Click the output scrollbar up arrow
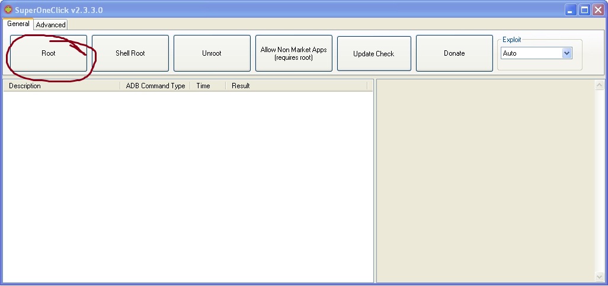The width and height of the screenshot is (608, 286). pyautogui.click(x=600, y=85)
